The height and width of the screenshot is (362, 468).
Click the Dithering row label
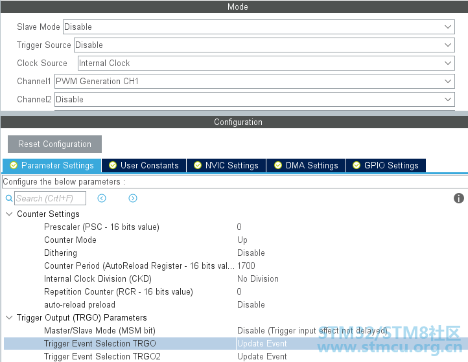[60, 253]
